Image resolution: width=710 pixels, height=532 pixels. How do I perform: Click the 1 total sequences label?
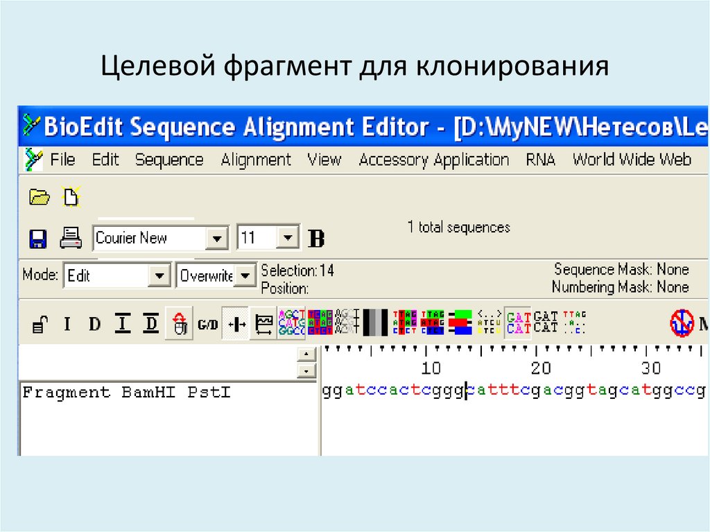[458, 227]
